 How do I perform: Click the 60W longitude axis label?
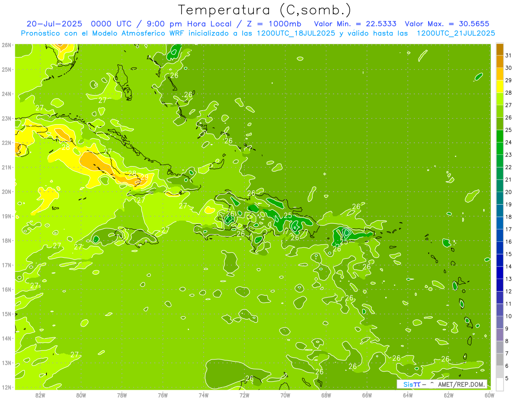tap(490, 395)
